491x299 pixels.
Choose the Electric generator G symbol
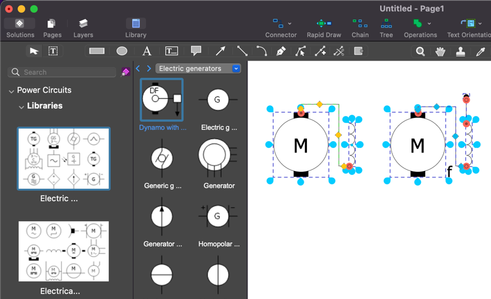[218, 100]
